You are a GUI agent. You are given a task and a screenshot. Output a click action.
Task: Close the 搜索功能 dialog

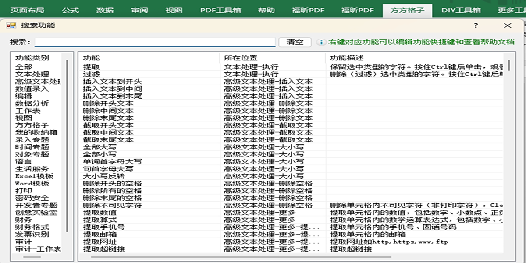click(x=508, y=25)
